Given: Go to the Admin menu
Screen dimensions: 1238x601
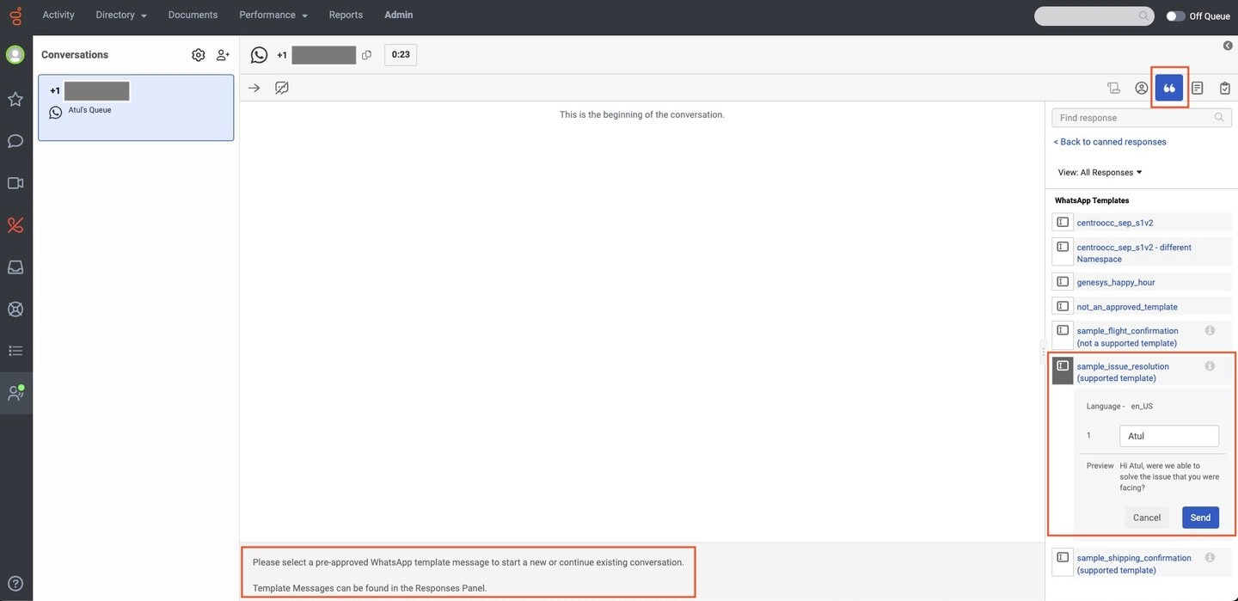Looking at the screenshot, I should pos(398,15).
